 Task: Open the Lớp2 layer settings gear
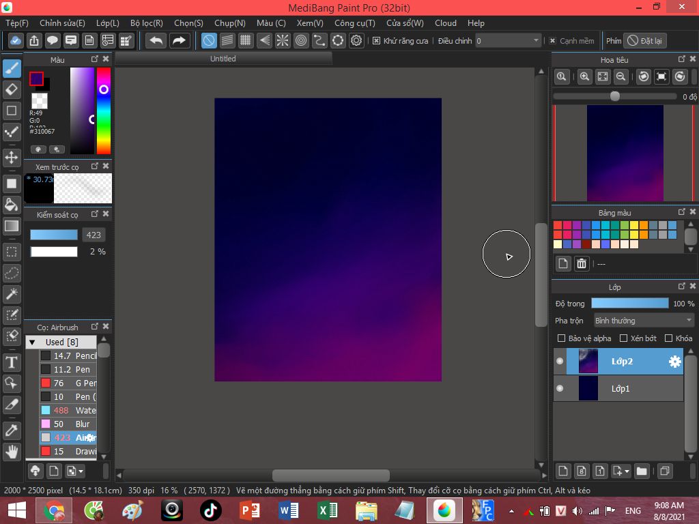point(675,362)
